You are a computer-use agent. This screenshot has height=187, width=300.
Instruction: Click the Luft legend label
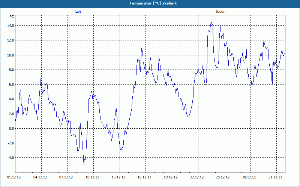point(78,12)
